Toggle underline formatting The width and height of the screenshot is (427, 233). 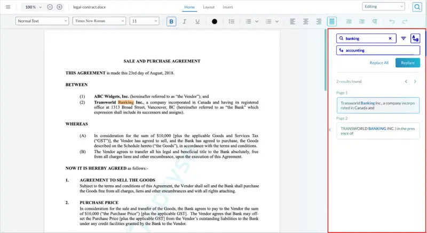click(197, 21)
